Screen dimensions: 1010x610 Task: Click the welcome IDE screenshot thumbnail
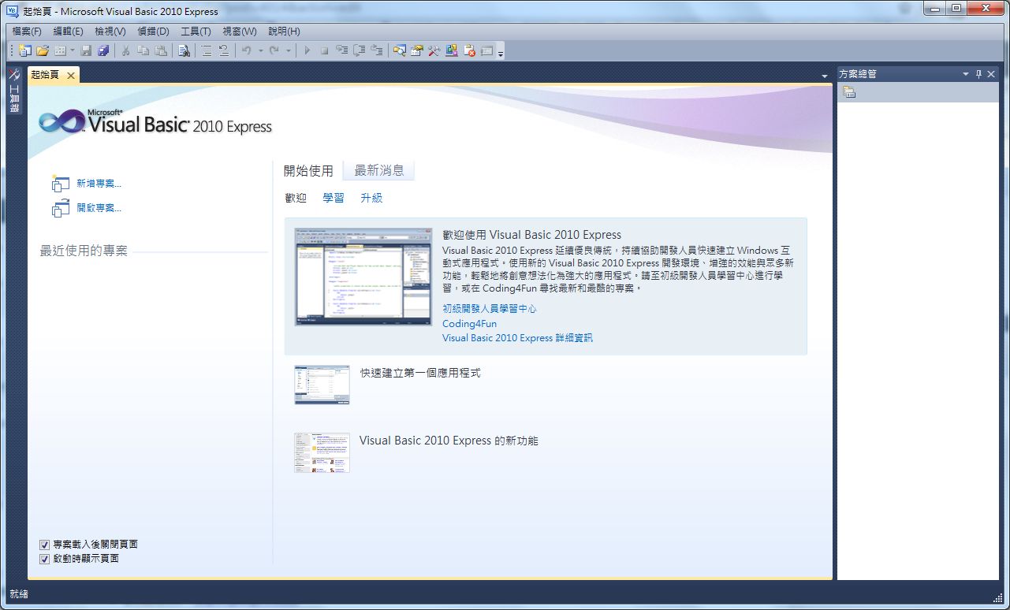pyautogui.click(x=363, y=277)
